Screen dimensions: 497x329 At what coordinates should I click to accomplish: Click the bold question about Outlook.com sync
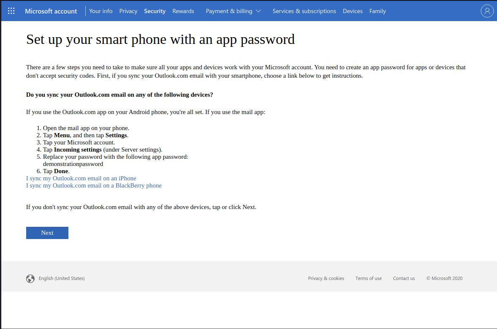pyautogui.click(x=119, y=95)
